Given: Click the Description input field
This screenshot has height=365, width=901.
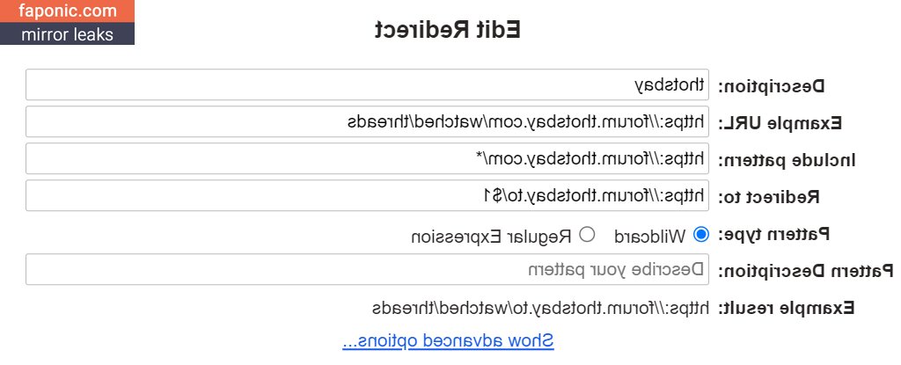Looking at the screenshot, I should point(368,85).
